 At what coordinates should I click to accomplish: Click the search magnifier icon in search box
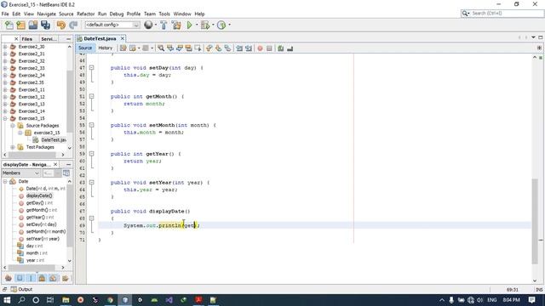[x=465, y=14]
